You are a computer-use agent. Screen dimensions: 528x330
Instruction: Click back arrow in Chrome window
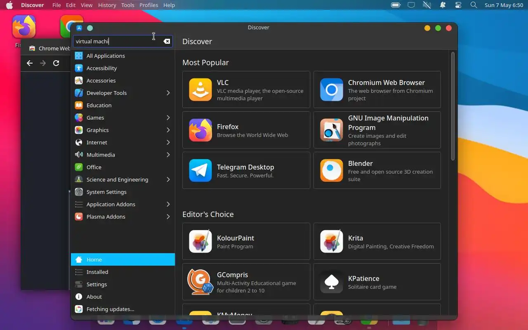tap(29, 63)
